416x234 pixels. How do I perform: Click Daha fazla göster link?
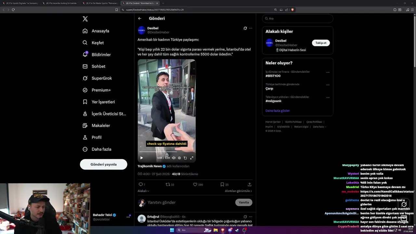pos(278,111)
